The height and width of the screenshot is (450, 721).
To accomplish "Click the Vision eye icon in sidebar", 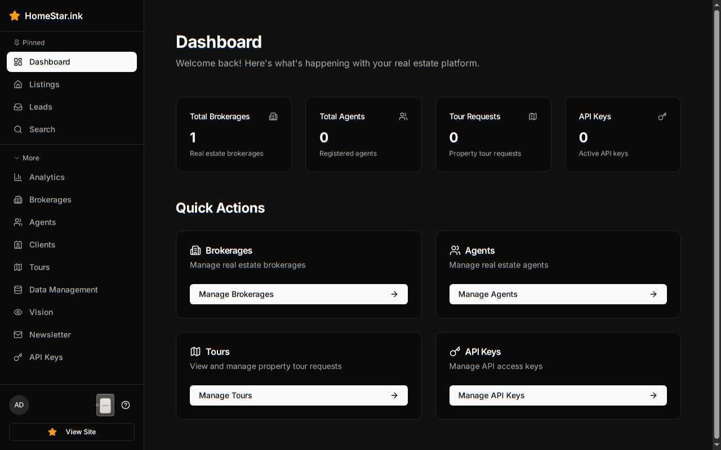I will click(x=18, y=312).
